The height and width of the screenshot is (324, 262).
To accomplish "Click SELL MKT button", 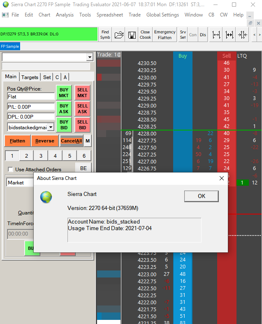I will (x=82, y=93).
